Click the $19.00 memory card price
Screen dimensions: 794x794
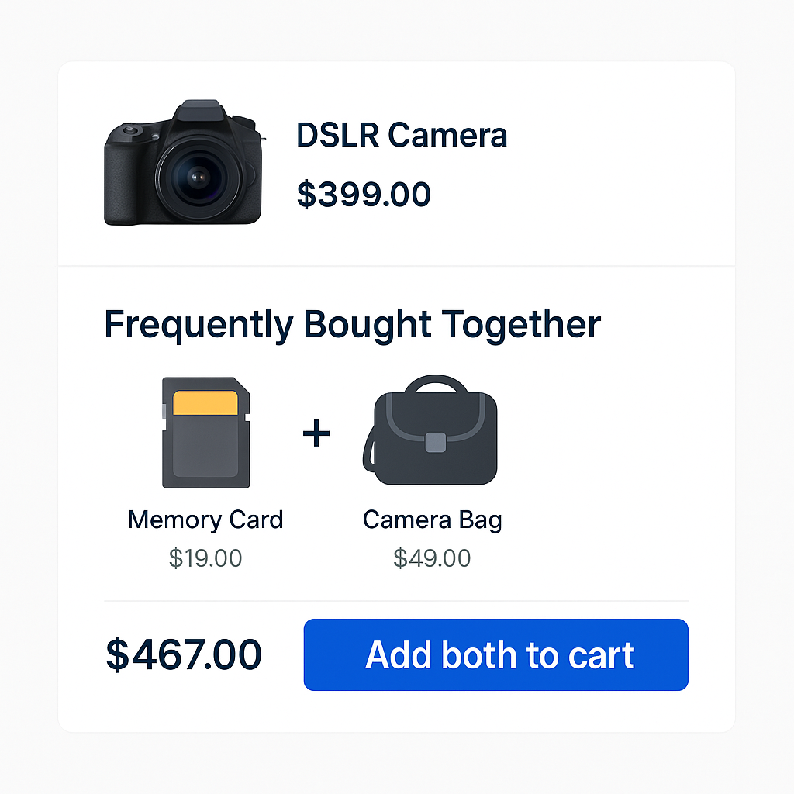click(x=205, y=558)
